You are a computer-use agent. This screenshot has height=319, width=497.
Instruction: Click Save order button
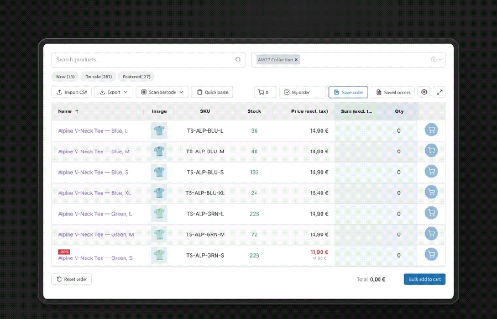[x=348, y=92]
